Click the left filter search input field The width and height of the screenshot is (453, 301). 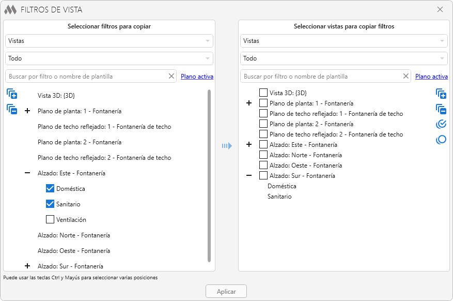tap(85, 77)
